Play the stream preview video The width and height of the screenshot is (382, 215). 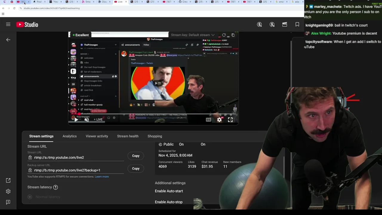pos(76,120)
